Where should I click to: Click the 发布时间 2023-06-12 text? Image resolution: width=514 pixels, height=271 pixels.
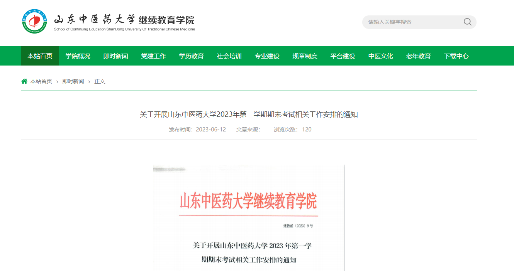pyautogui.click(x=197, y=130)
